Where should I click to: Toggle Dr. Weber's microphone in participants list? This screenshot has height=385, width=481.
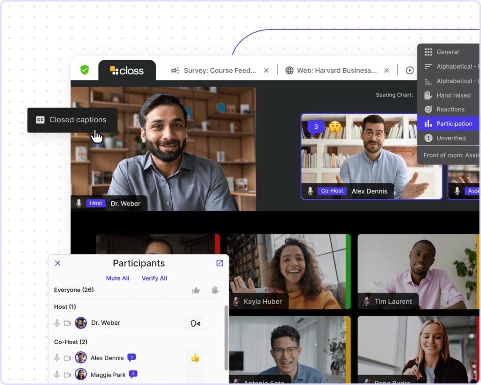coord(57,323)
